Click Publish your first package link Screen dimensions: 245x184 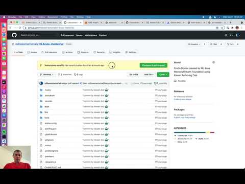point(185,118)
